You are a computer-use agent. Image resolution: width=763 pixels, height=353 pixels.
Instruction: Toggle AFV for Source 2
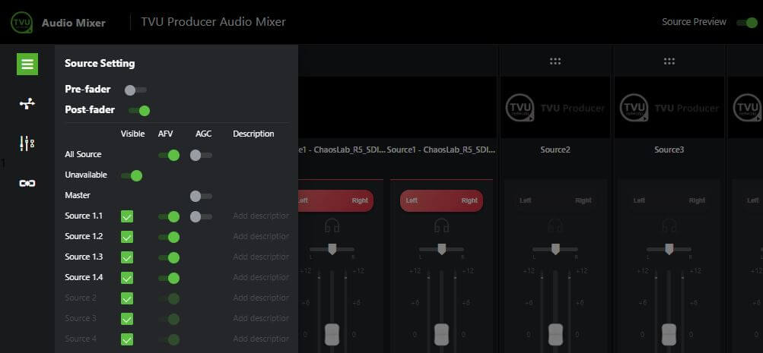[169, 298]
